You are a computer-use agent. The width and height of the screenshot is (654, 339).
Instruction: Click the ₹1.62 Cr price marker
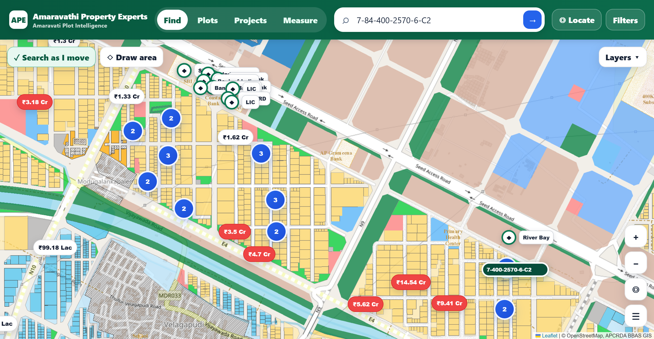pos(236,137)
